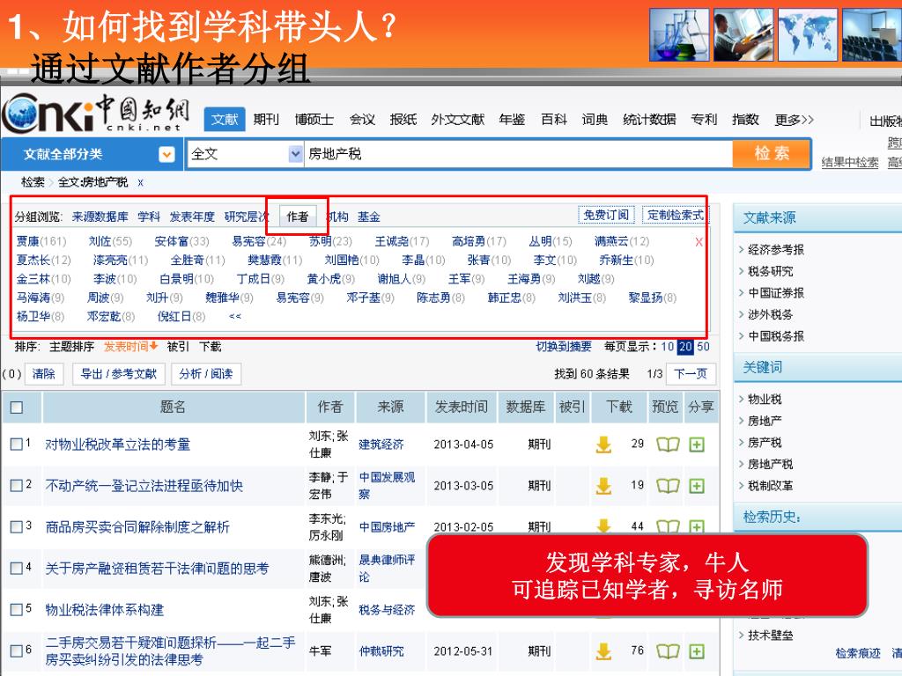Preview the 二手房交易若干疑难问题探析 paper

coord(668,651)
